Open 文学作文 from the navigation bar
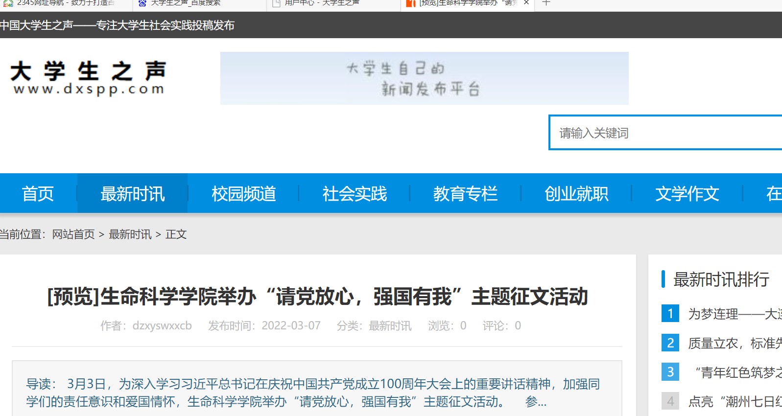 tap(687, 194)
